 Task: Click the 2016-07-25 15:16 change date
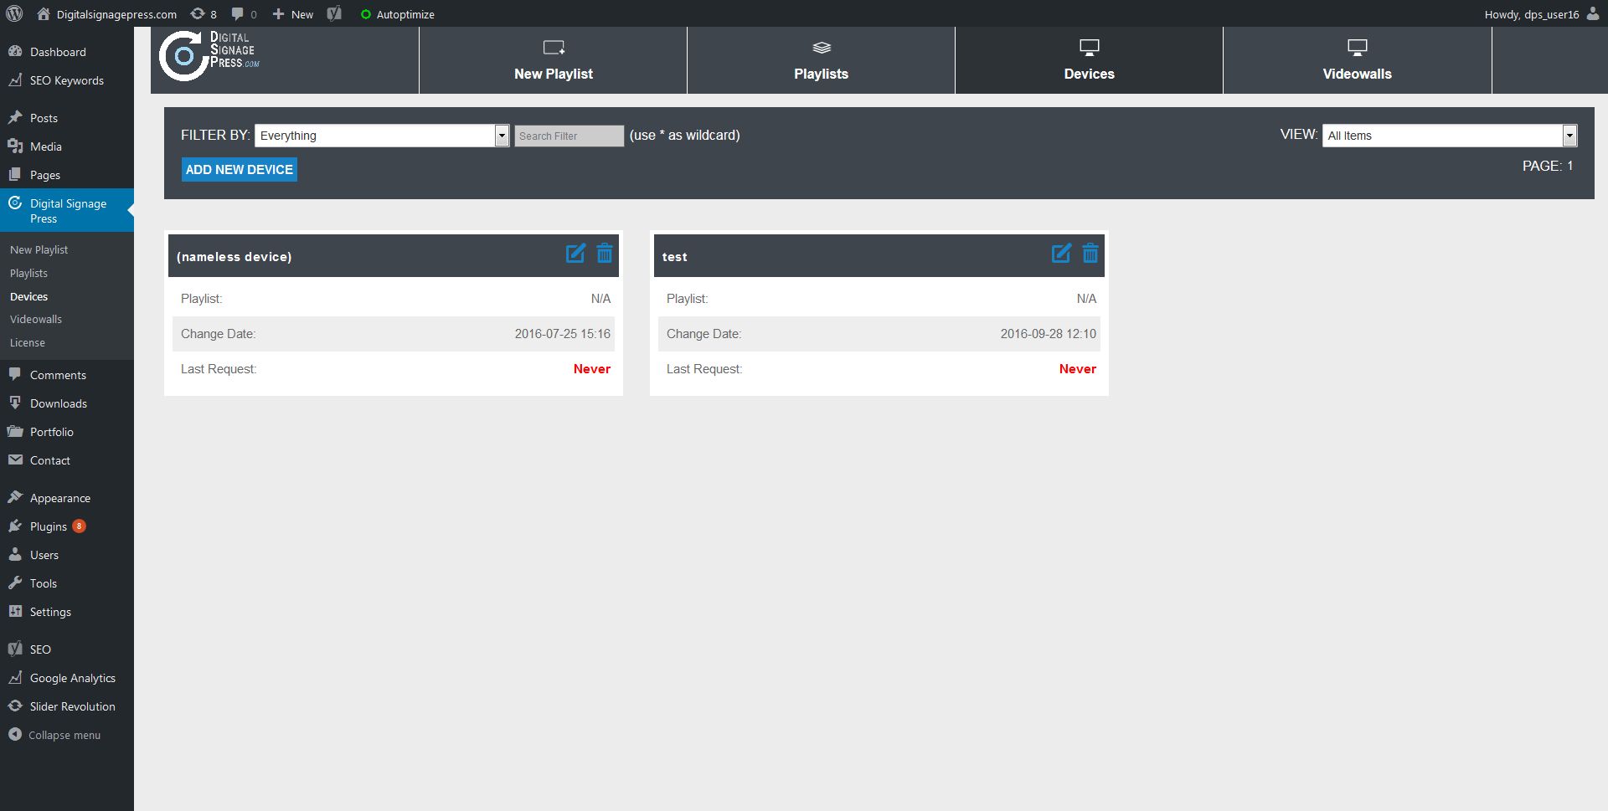(563, 334)
